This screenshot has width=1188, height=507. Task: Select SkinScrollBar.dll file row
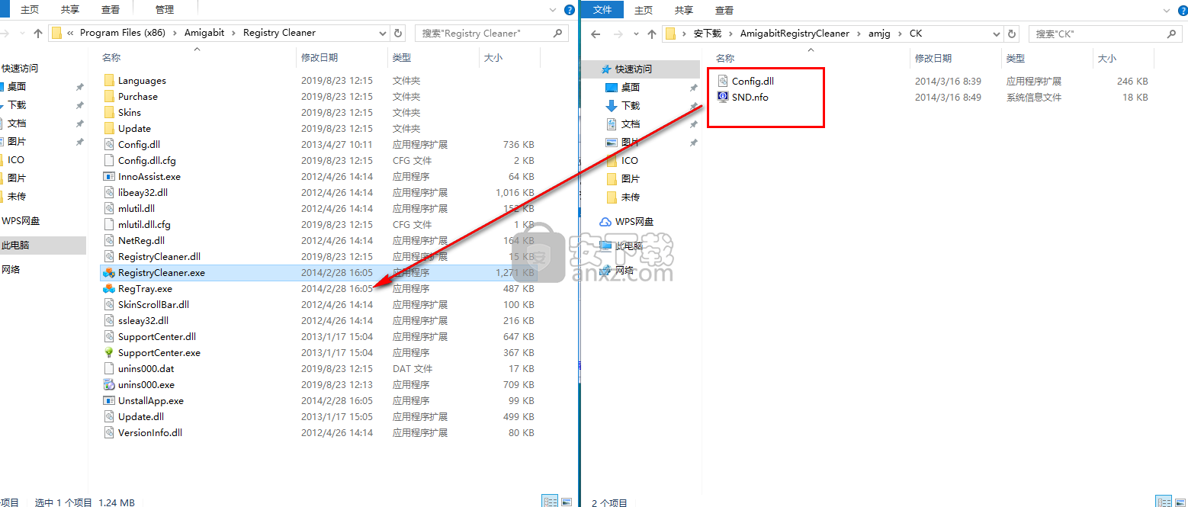[x=319, y=304]
